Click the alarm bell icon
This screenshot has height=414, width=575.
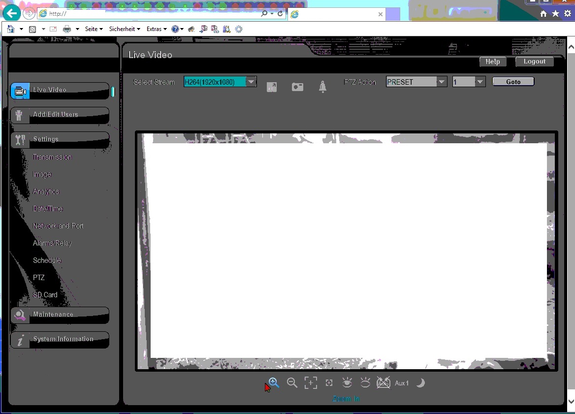pos(322,87)
